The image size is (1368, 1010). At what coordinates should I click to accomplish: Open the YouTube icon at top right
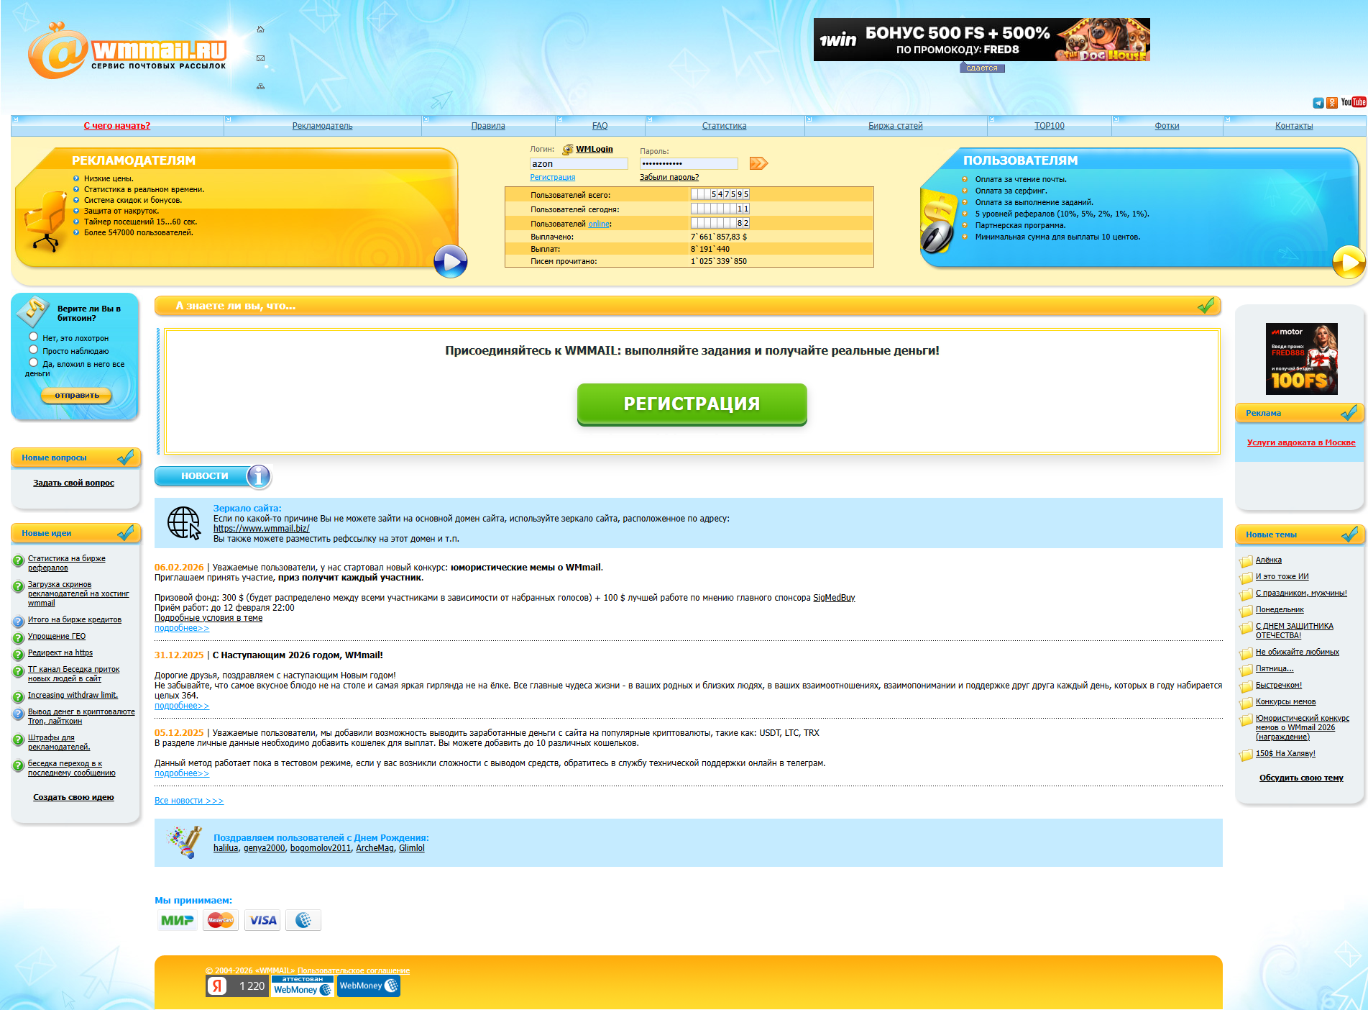(1353, 102)
